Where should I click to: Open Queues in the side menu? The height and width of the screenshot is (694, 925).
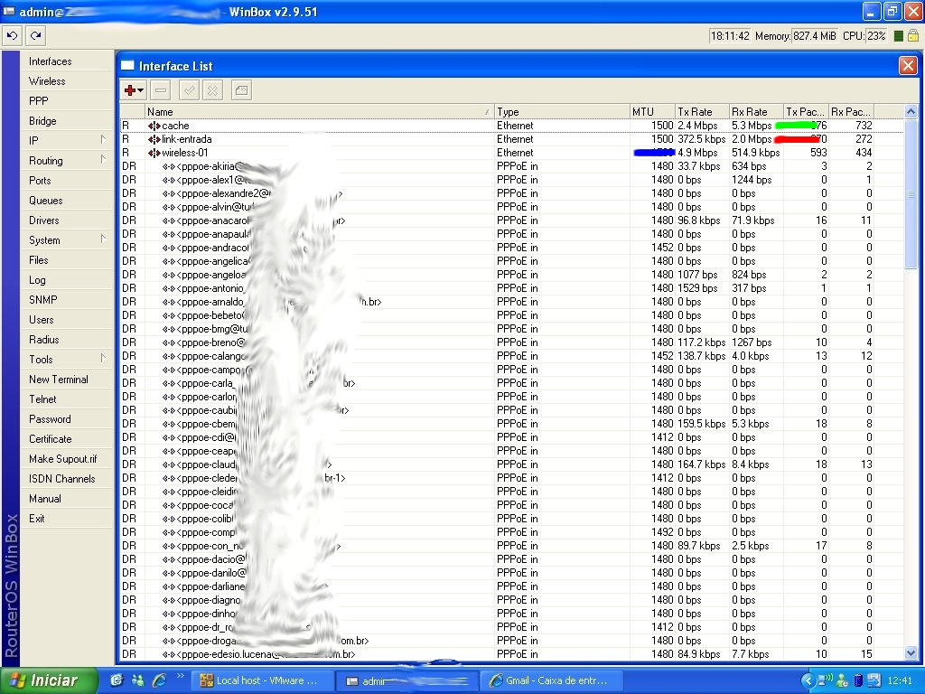(67, 200)
